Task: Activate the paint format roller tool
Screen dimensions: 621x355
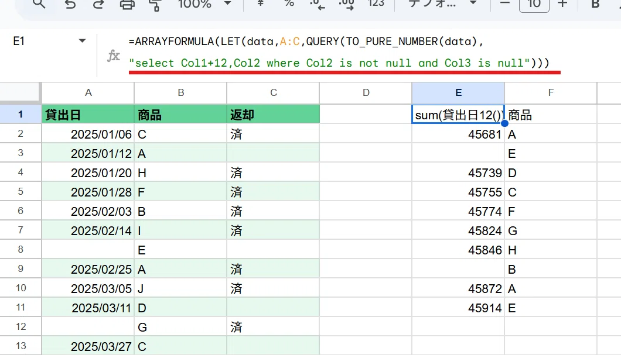Action: (x=155, y=5)
